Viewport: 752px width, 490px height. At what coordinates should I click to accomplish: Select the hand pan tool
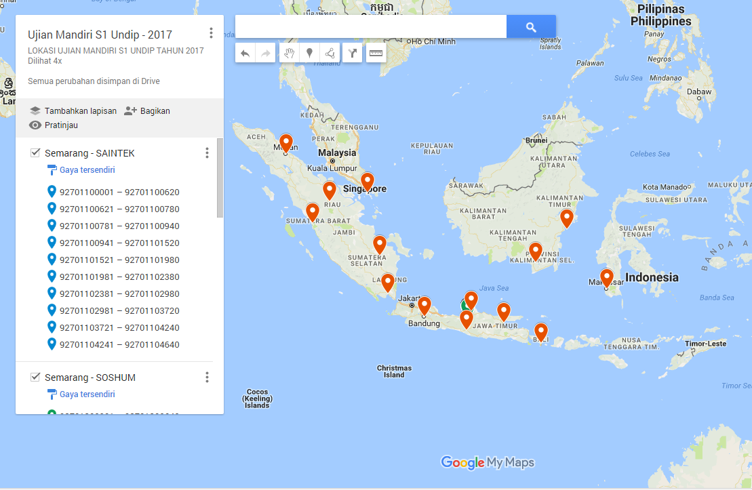pyautogui.click(x=290, y=53)
